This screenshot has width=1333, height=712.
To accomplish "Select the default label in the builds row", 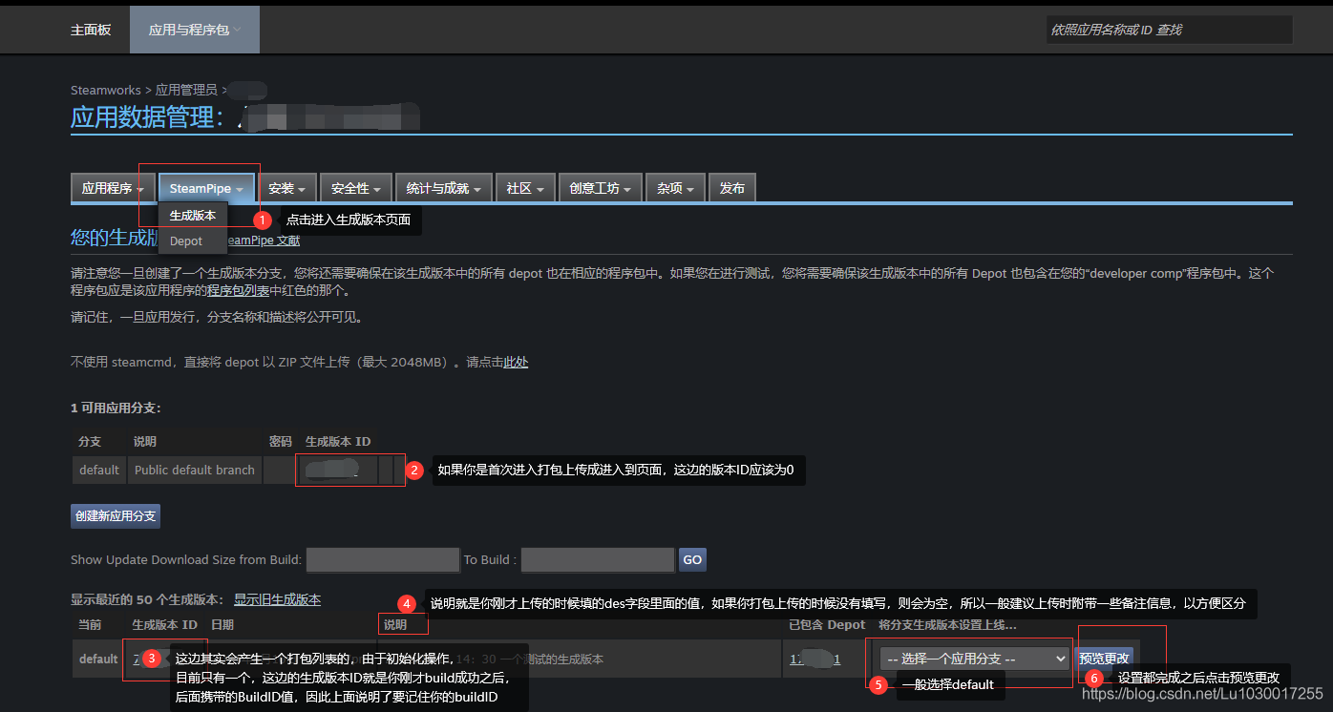I will 98,659.
